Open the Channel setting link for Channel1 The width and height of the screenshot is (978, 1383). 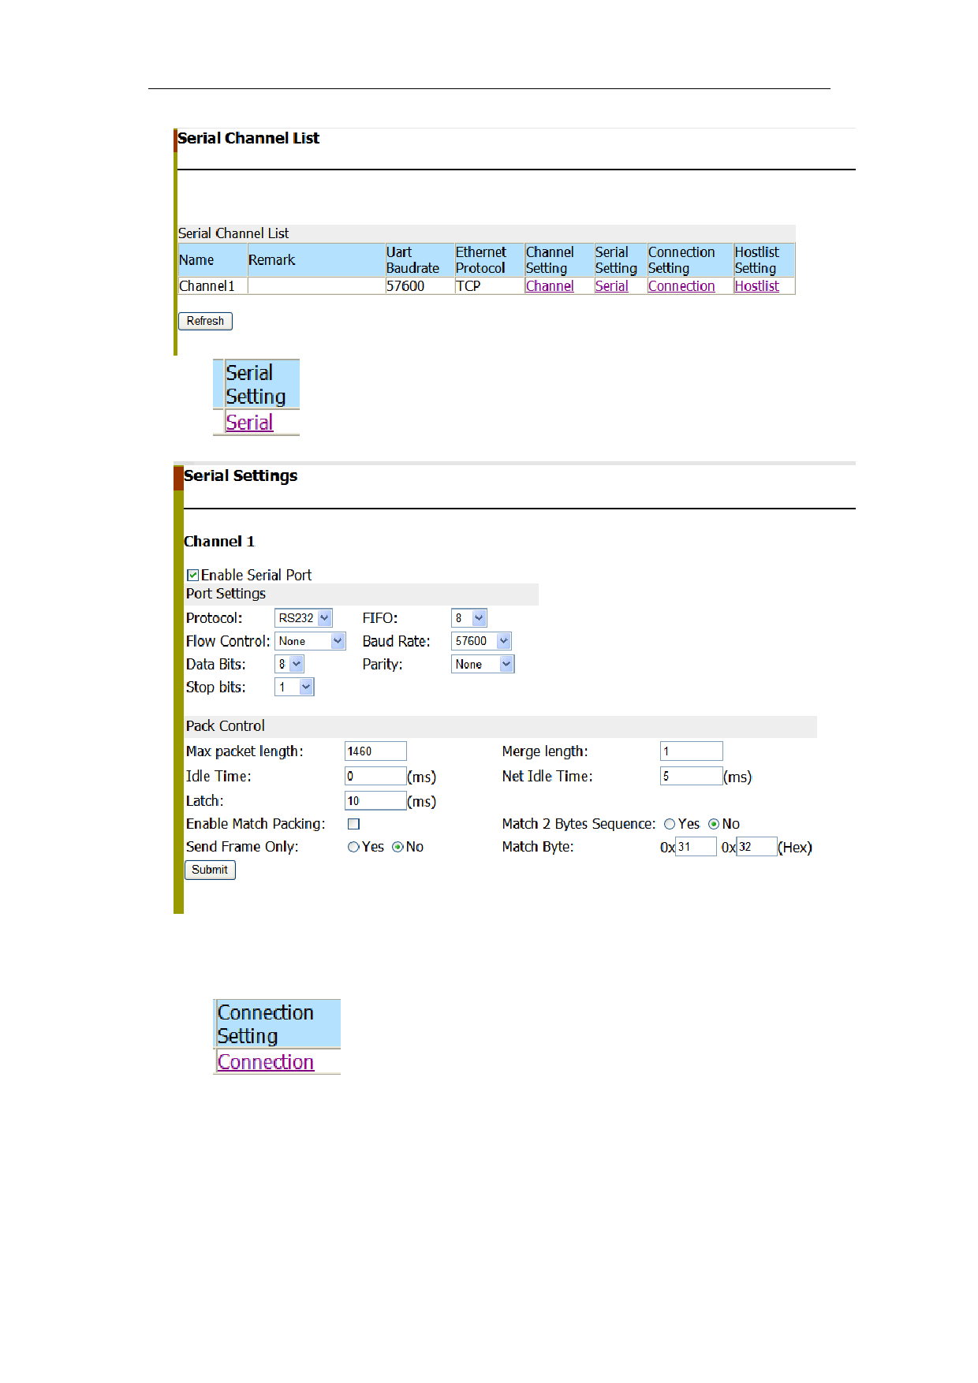click(550, 286)
